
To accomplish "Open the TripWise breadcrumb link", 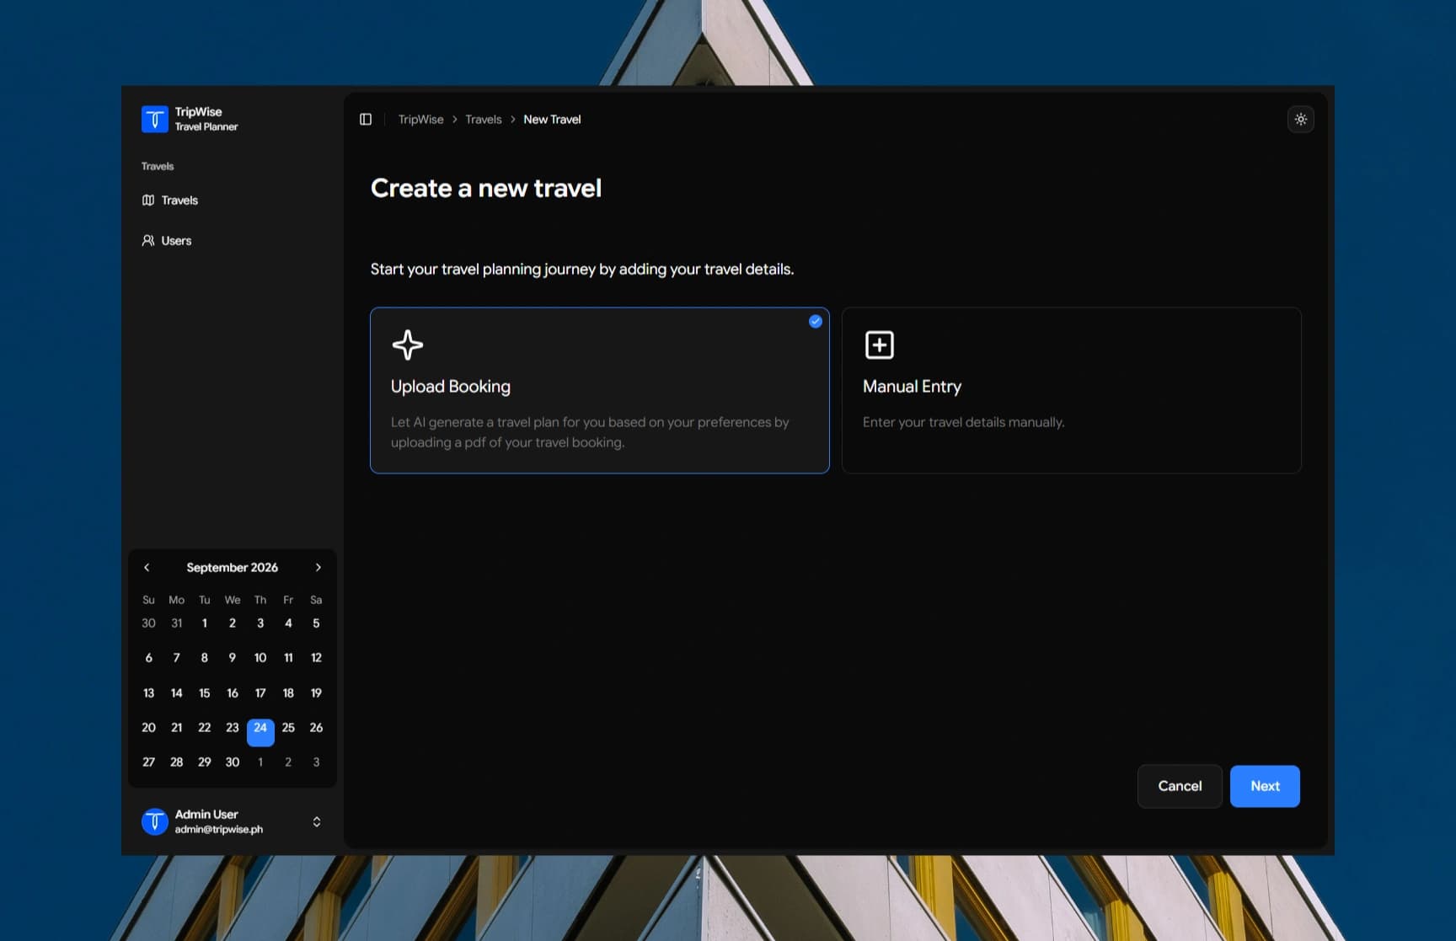I will [x=420, y=120].
